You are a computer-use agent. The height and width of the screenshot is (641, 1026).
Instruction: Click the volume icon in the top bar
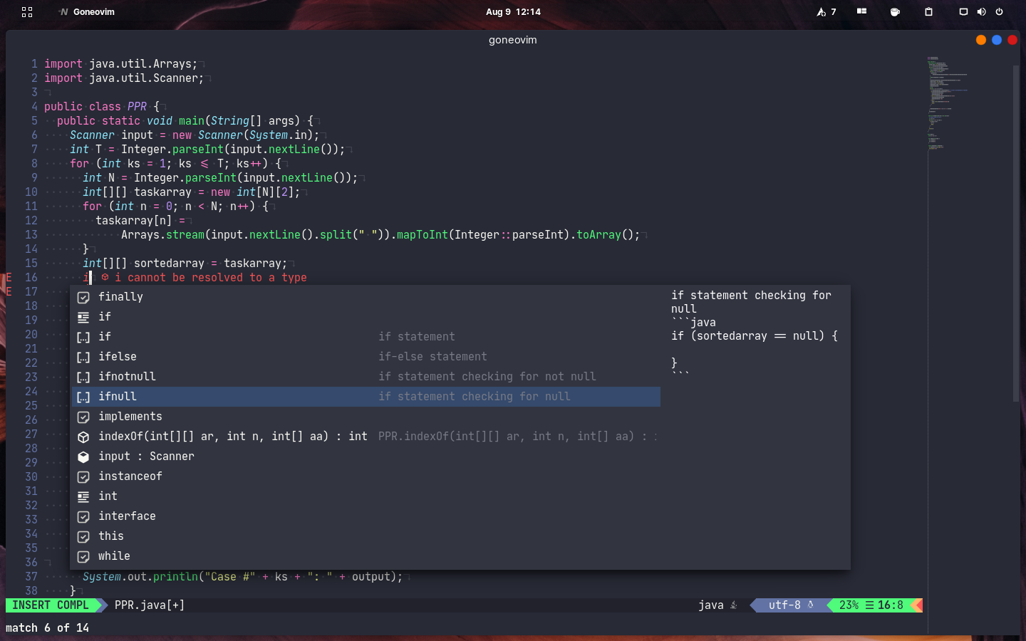[x=981, y=11]
